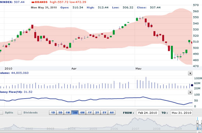The image size is (202, 133).
Task: Switch chart to 6M range
Action: 82,113
